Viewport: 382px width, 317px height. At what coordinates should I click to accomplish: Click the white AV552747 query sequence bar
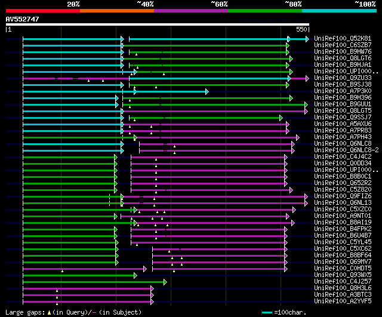click(158, 24)
